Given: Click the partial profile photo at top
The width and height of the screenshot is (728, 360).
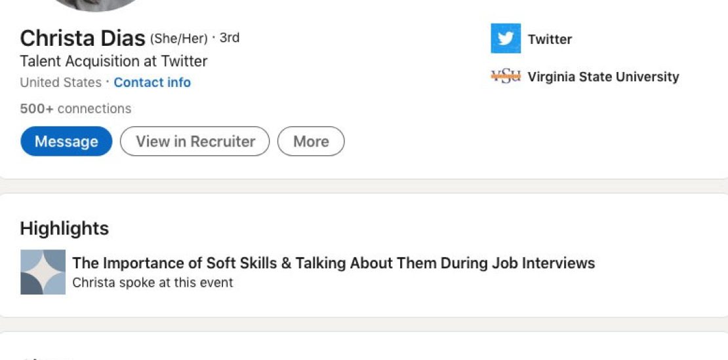Looking at the screenshot, I should [95, 5].
